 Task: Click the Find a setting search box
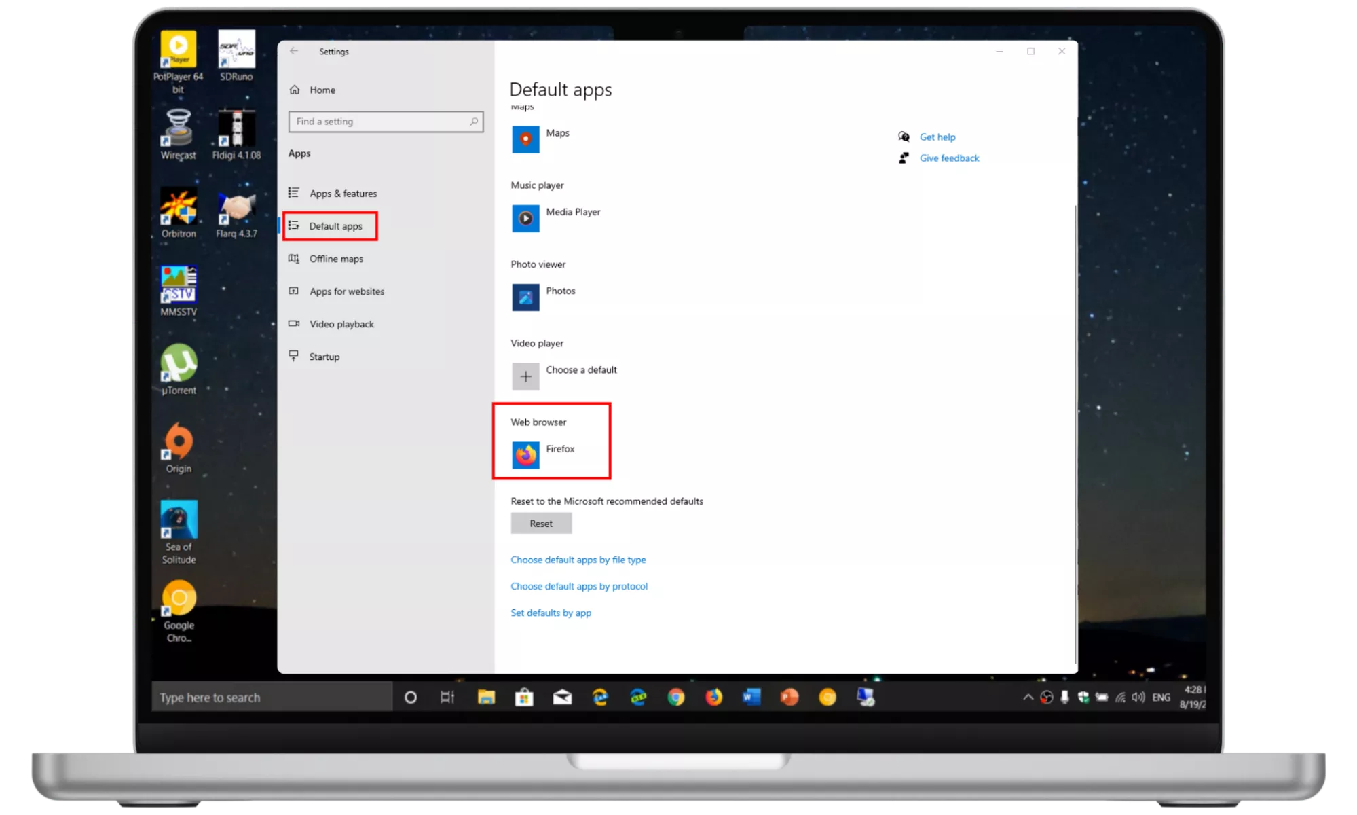click(380, 122)
